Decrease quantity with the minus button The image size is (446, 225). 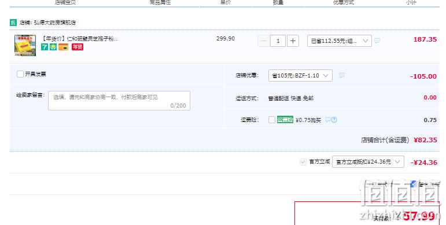(263, 41)
